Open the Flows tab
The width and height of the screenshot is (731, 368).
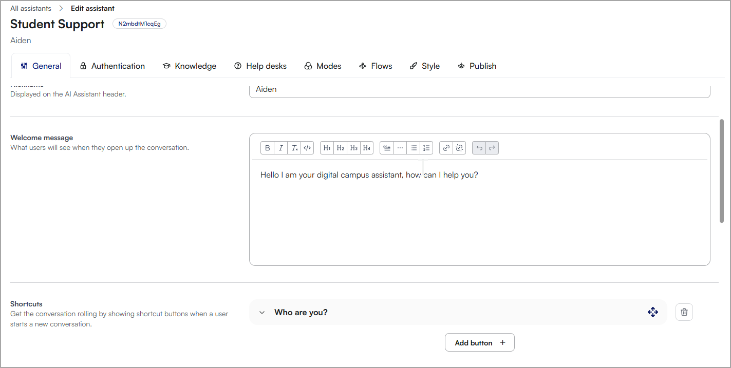376,66
